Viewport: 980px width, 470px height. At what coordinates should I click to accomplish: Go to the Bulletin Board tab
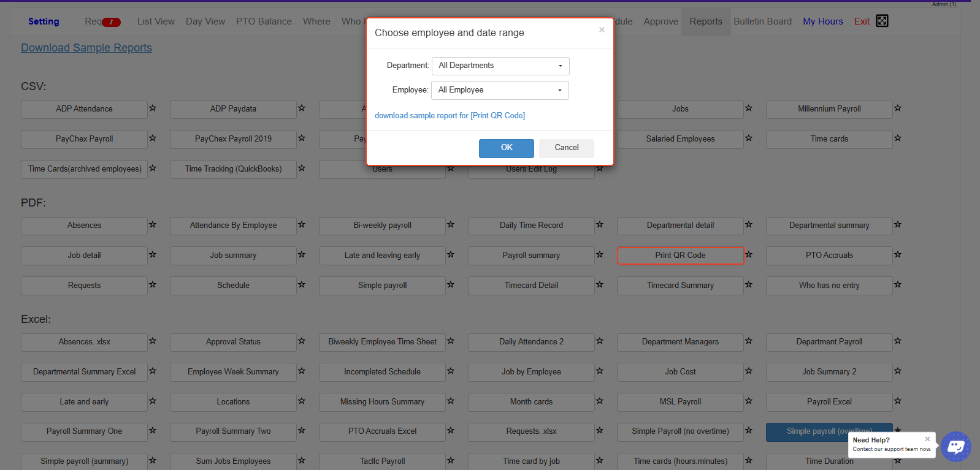coord(762,21)
